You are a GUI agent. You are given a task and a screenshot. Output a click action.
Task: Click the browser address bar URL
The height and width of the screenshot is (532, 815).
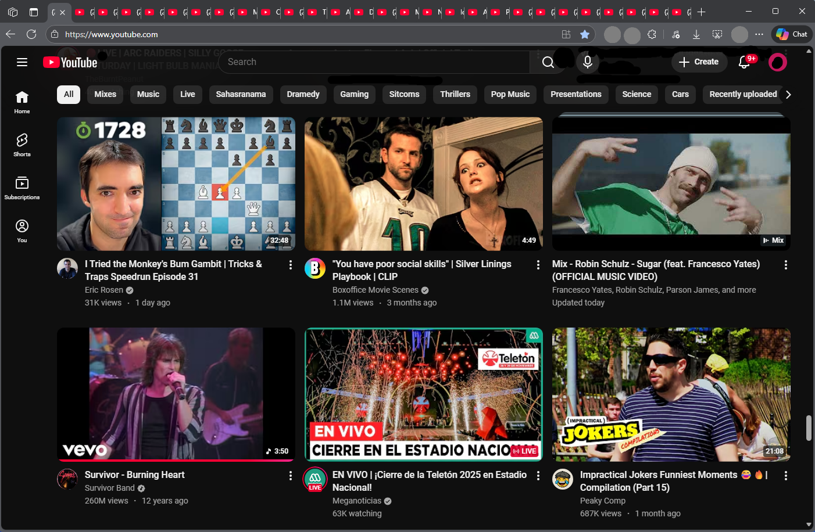click(112, 34)
